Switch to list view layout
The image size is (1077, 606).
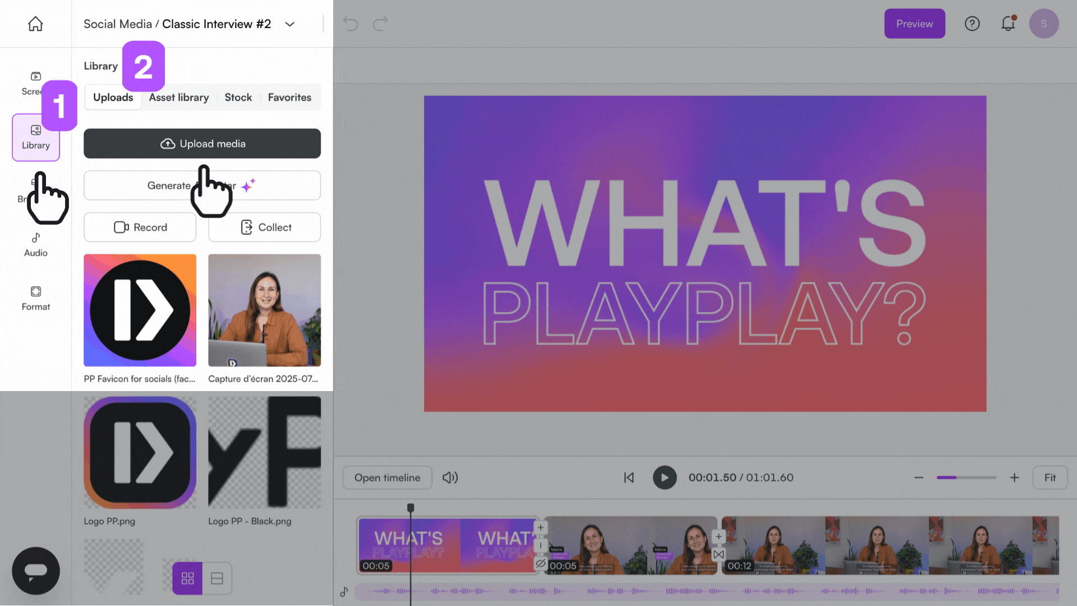click(x=217, y=578)
